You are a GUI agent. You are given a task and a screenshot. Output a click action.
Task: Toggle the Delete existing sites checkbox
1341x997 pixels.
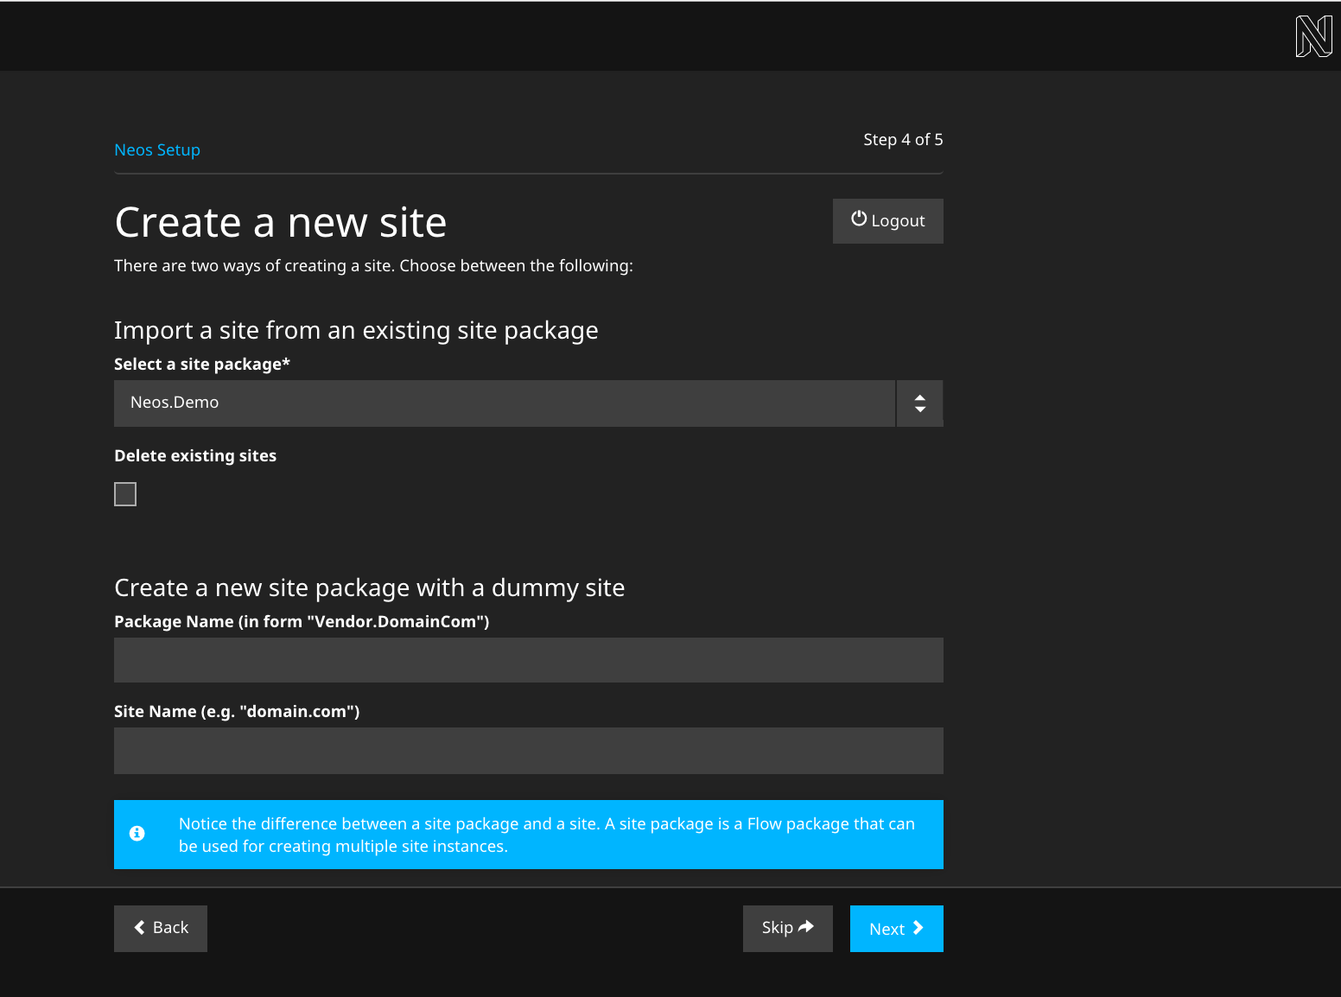[125, 494]
